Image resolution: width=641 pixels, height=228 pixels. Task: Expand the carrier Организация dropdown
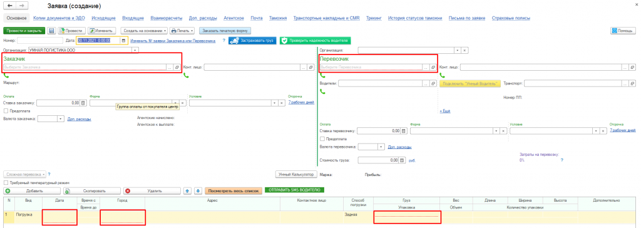(458, 50)
